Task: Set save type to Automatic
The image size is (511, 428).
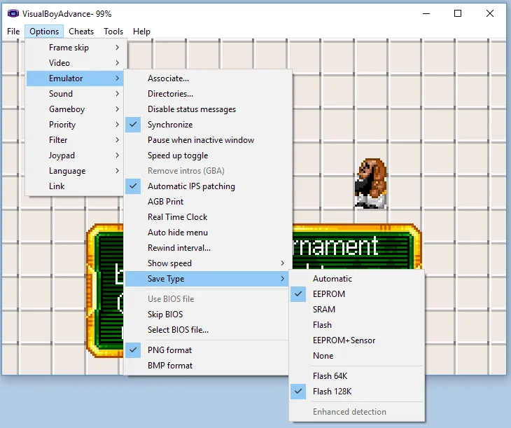Action: (332, 279)
